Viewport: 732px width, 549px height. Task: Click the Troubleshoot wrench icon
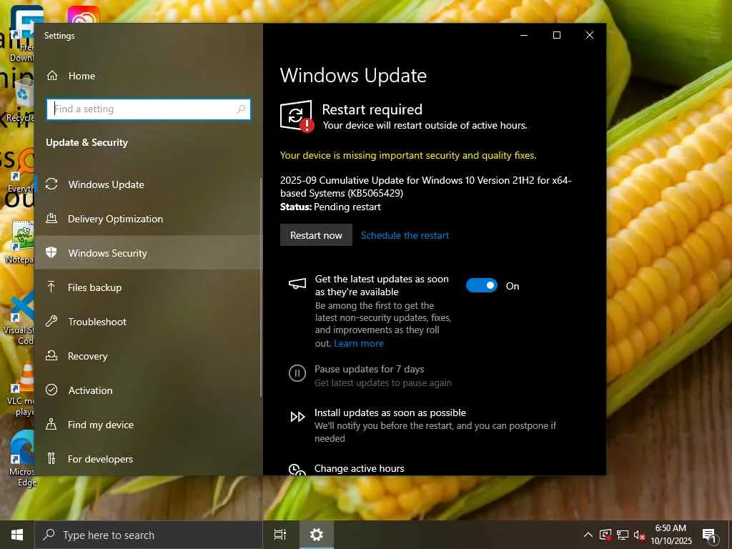pos(51,321)
